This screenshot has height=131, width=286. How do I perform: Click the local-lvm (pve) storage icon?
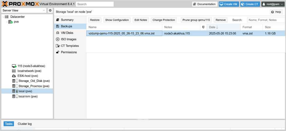(15, 96)
